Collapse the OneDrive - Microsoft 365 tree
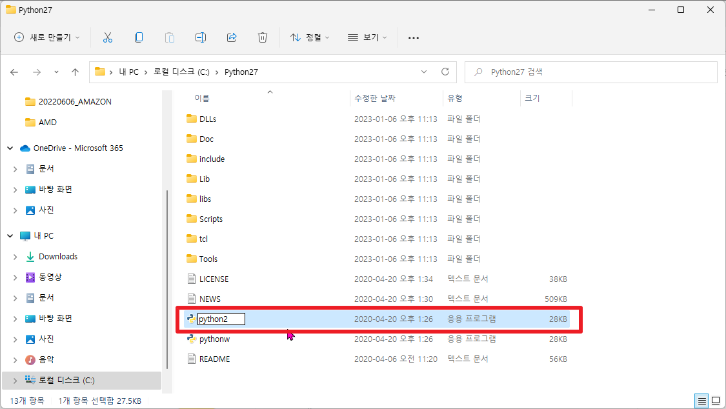The width and height of the screenshot is (726, 409). (10, 148)
